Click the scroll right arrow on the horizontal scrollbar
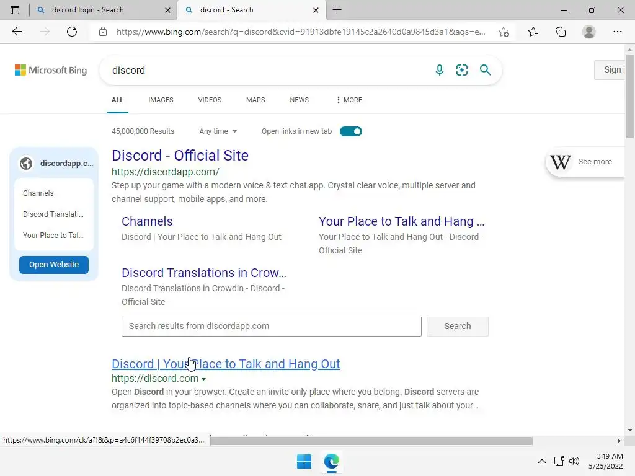The height and width of the screenshot is (476, 635). (619, 441)
